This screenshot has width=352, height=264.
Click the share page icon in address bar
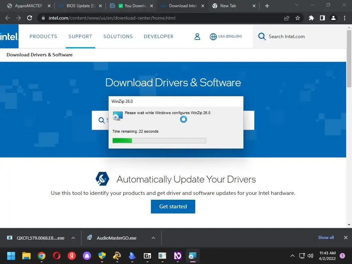(287, 18)
